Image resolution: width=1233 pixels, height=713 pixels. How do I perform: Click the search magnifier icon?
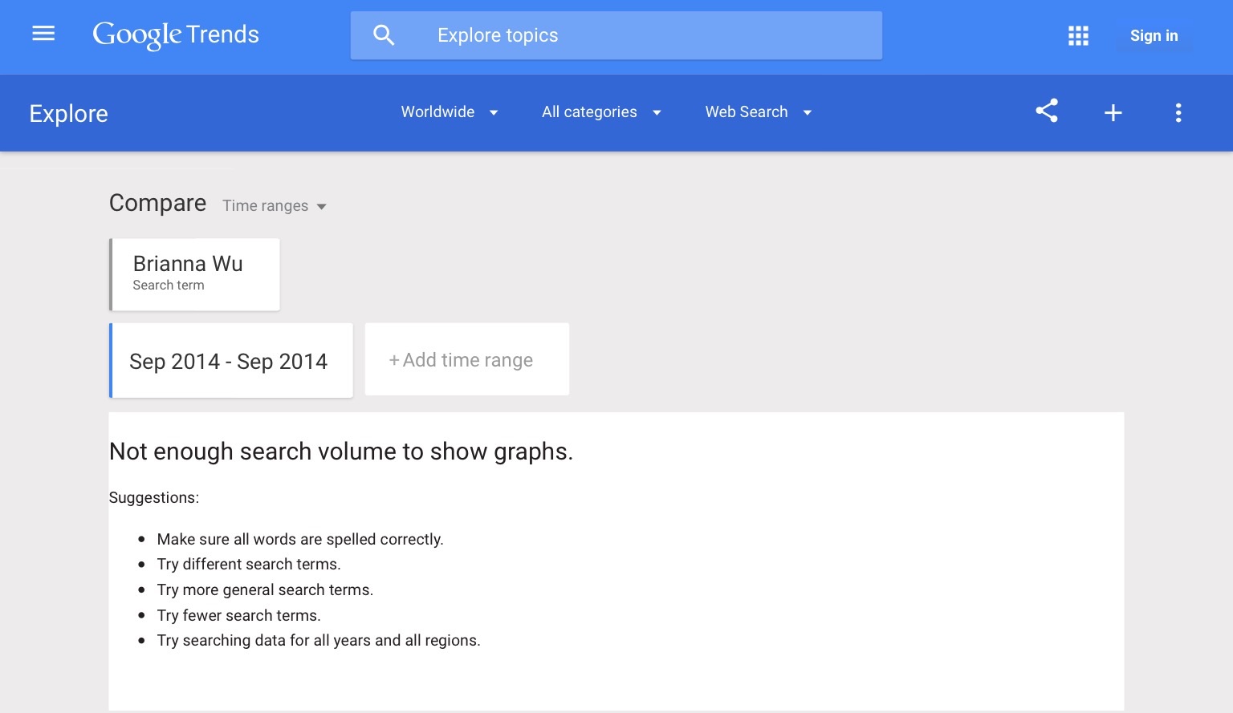point(384,35)
